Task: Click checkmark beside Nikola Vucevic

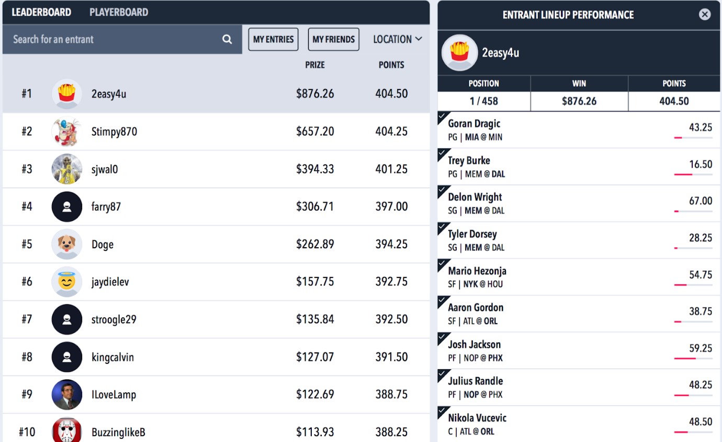Action: 442,410
